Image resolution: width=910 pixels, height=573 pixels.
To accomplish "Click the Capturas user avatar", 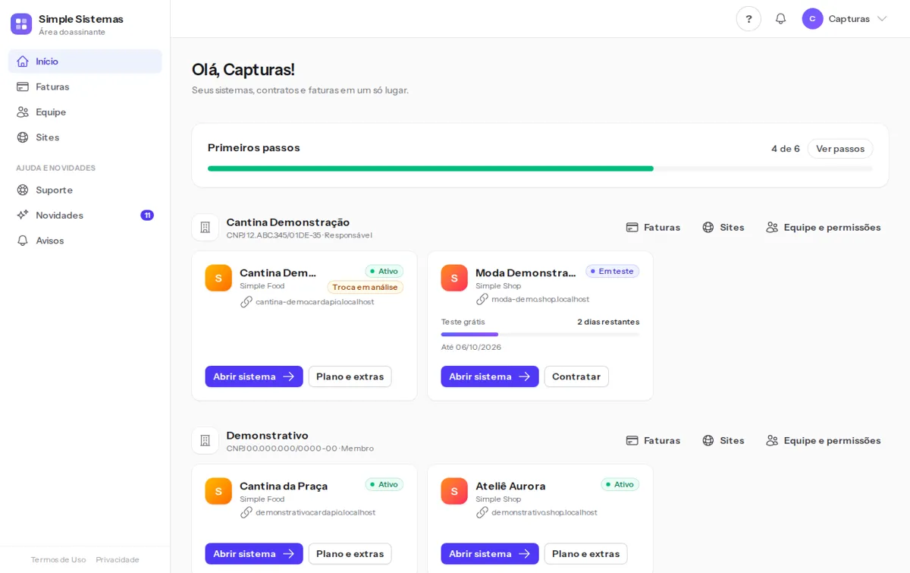I will (x=812, y=19).
